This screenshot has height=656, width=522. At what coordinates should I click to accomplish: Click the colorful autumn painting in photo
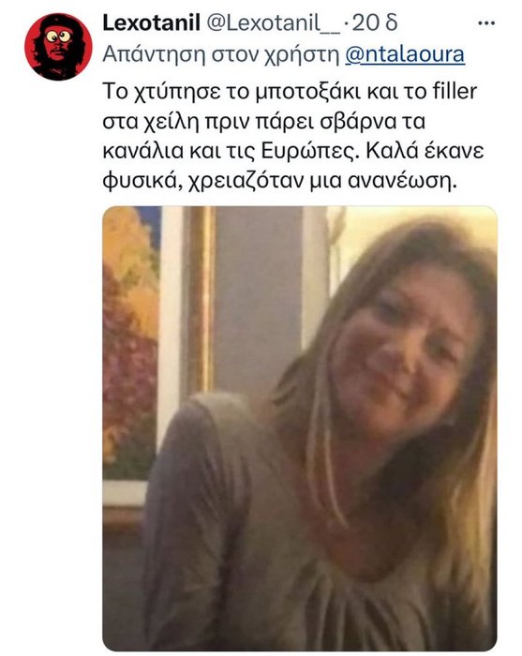[x=130, y=343]
